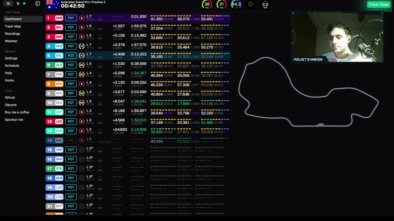This screenshot has height=221, width=394.
Task: Click the session timer 00:42:50
Action: pos(73,6)
